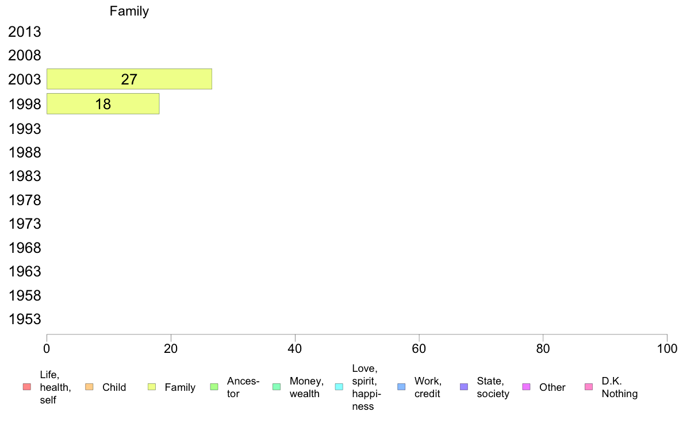Select the Love, spirit, happiness swatch
This screenshot has height=423, width=683.
click(x=339, y=387)
